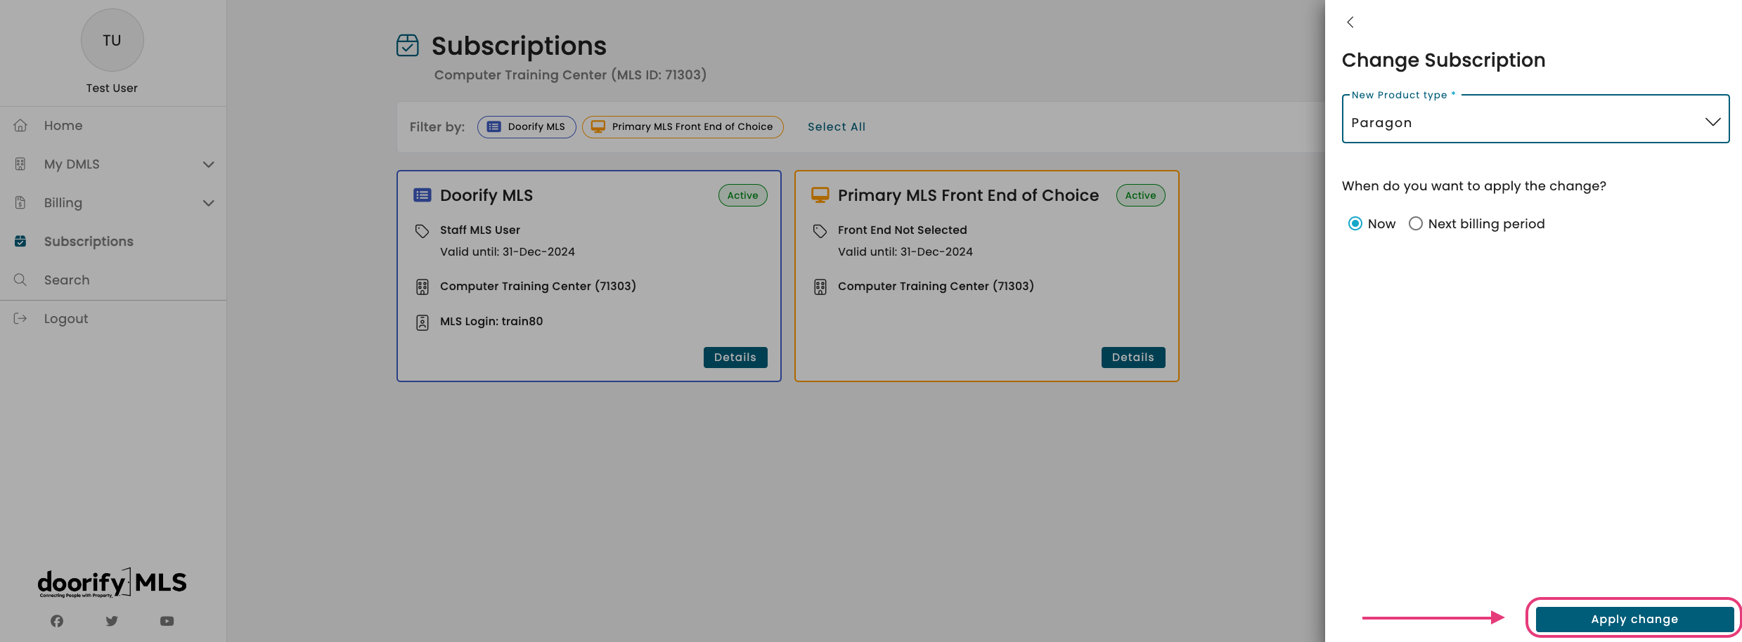This screenshot has height=642, width=1742.
Task: Open Twitter icon in sidebar footer
Action: pos(112,621)
